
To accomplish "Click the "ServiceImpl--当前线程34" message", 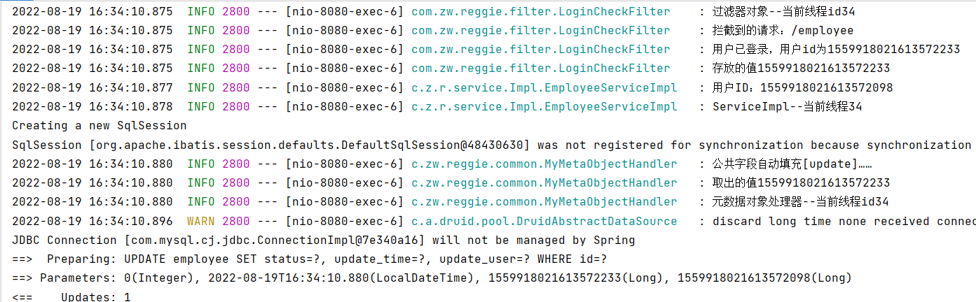I will click(x=787, y=107).
